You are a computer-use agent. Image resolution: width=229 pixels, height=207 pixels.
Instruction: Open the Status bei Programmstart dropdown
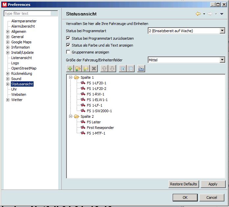click(x=222, y=31)
